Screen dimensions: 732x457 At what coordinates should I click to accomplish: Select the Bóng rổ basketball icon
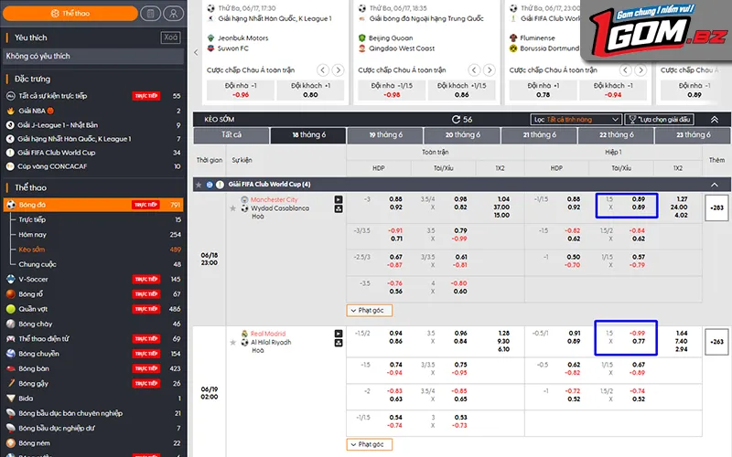click(11, 294)
